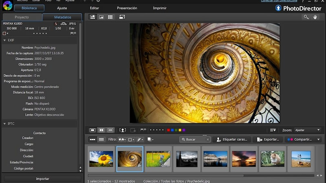Switch browser to thumbnail strip view
The width and height of the screenshot is (326, 183).
(93, 139)
